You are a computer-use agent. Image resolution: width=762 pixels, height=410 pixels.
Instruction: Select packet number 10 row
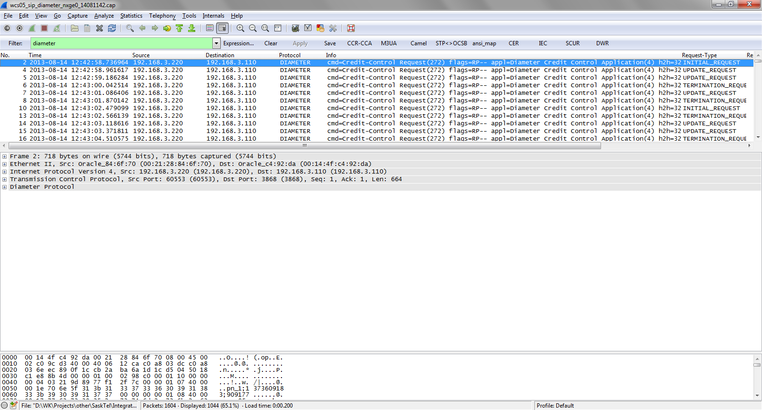click(x=377, y=108)
